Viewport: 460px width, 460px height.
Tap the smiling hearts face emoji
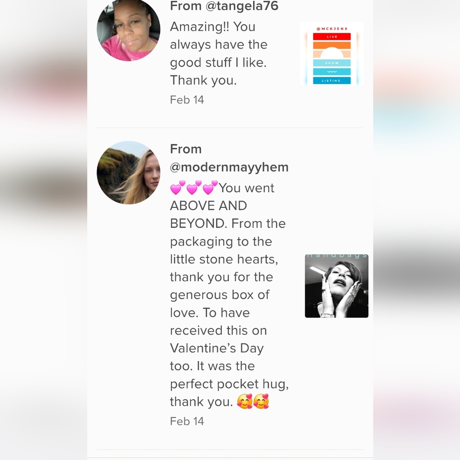253,402
